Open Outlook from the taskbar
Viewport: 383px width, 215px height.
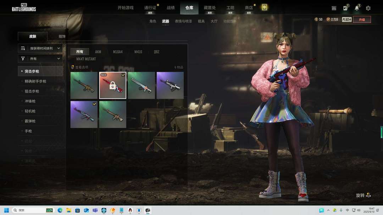(x=86, y=210)
